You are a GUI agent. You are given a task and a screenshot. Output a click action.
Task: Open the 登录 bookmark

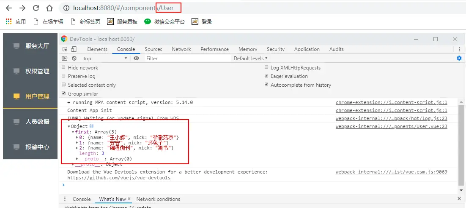tap(202, 21)
